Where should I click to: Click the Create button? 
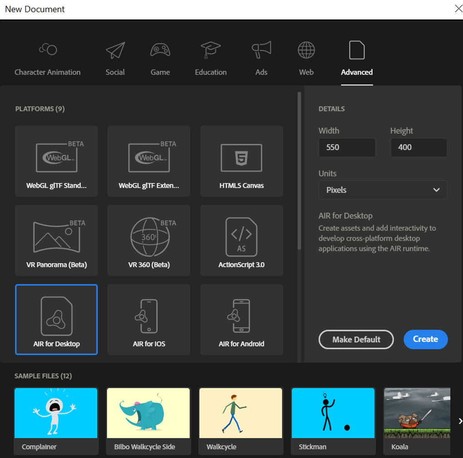point(425,339)
